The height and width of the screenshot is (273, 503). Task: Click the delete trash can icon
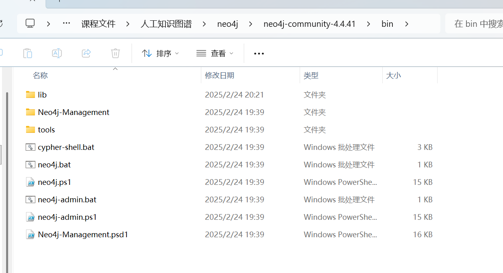(115, 53)
